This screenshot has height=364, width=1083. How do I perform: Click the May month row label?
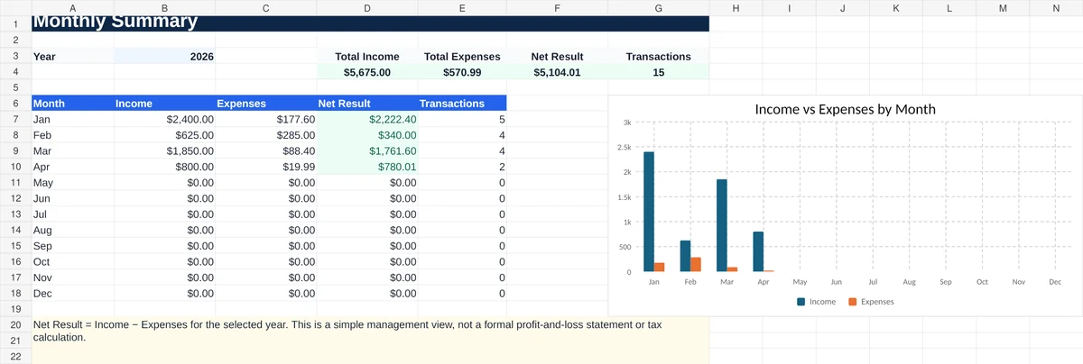[x=72, y=183]
